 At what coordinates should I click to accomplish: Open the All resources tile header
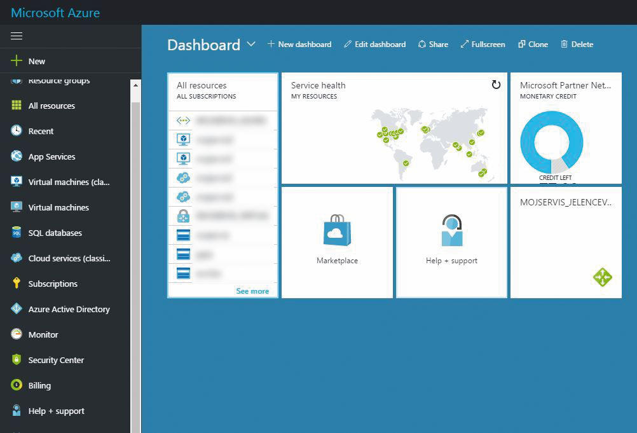[x=202, y=85]
